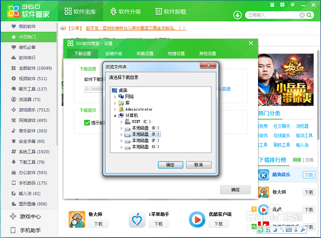Open 装机必备 monitor icon
This screenshot has width=321, height=238.
point(14,47)
